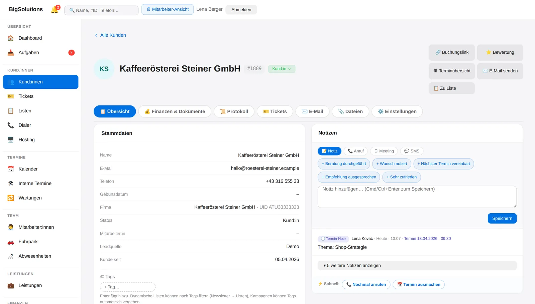Screen dimensions: 535x304
Task: Open the E-Mail customer tab
Action: (312, 111)
